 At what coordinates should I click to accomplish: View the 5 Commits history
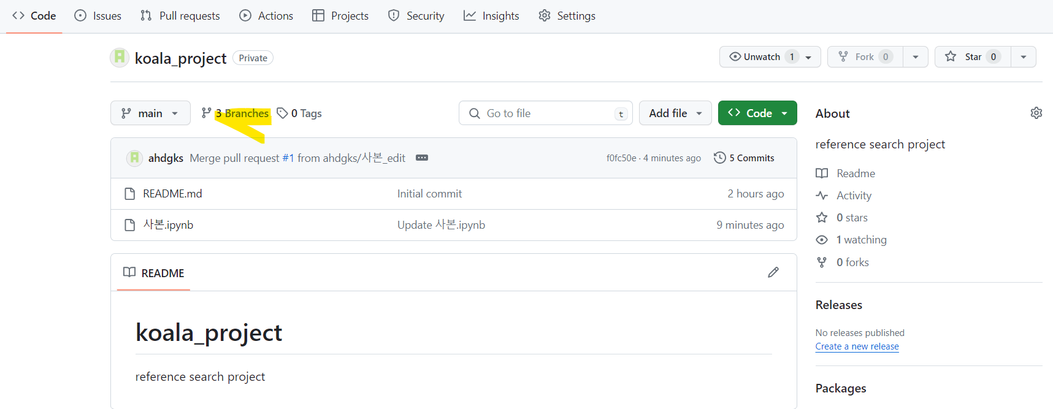coord(744,158)
